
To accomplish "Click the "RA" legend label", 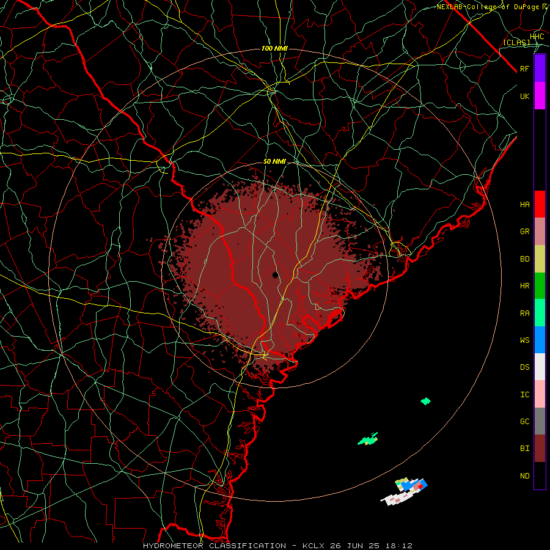I will [x=525, y=313].
